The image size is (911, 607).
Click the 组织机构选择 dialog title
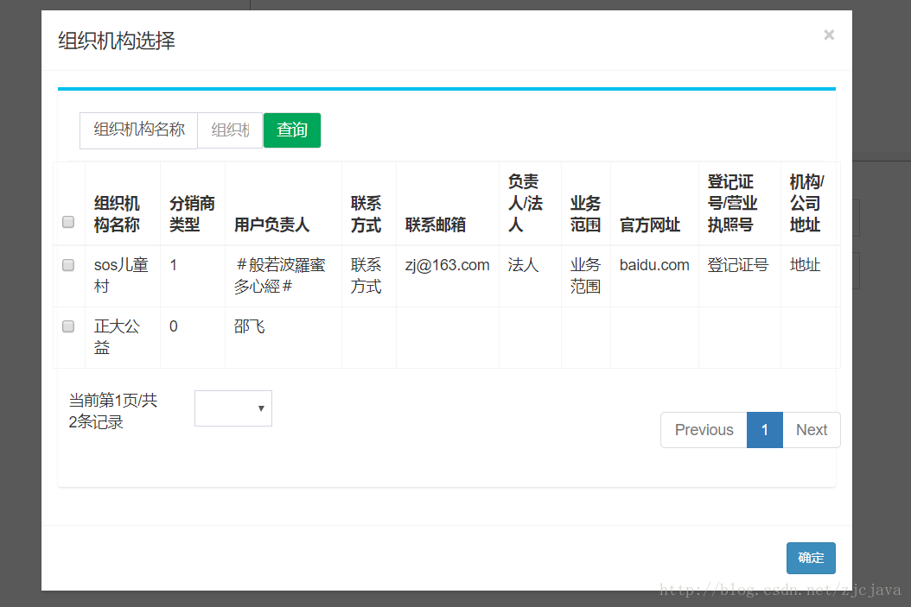pyautogui.click(x=116, y=41)
